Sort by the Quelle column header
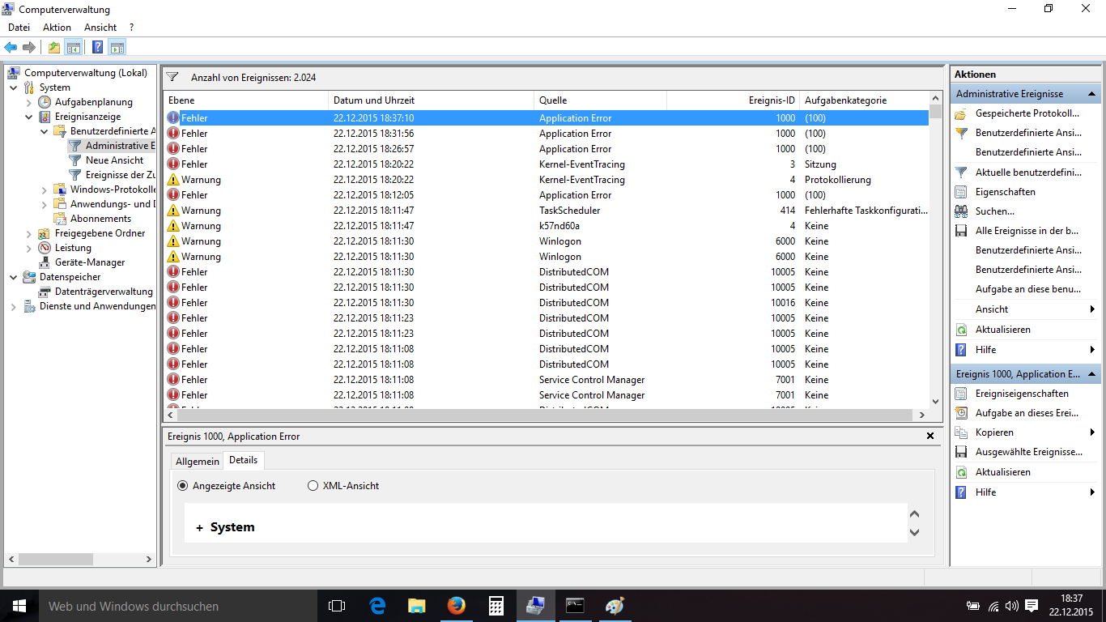This screenshot has height=622, width=1106. (x=601, y=100)
